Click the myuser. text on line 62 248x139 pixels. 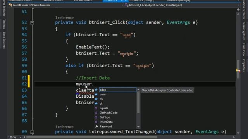[x=85, y=84]
